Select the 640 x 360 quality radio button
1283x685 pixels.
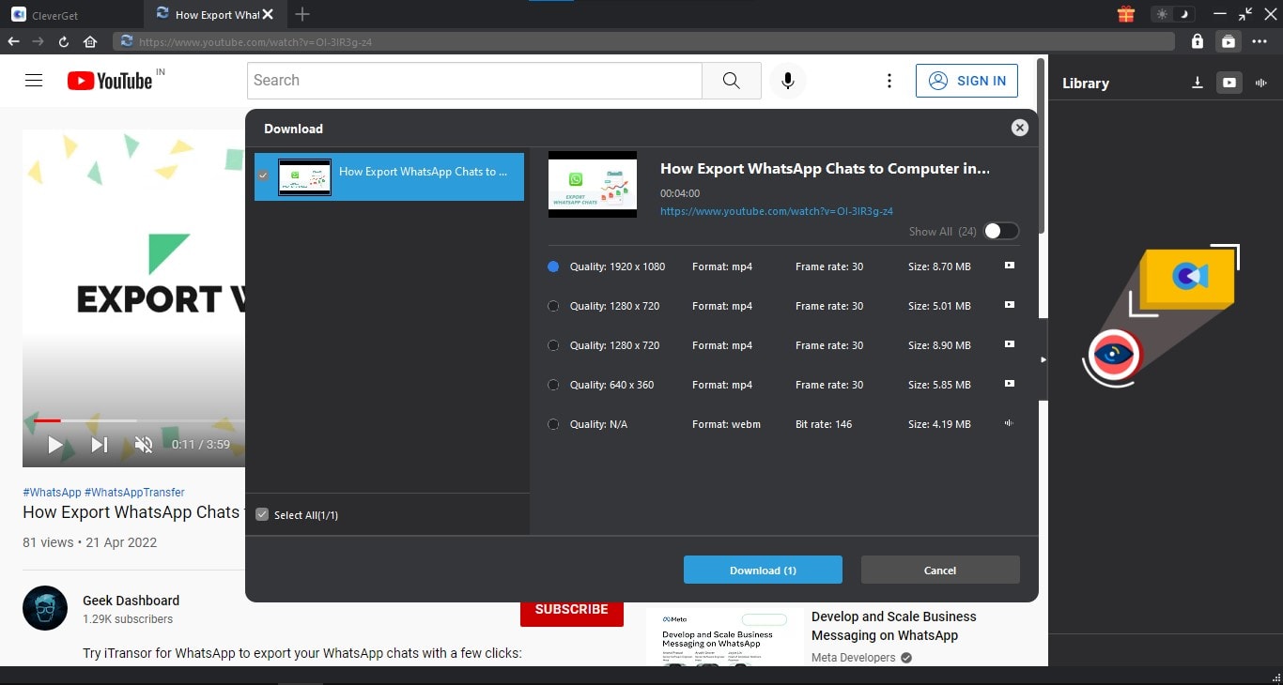tap(553, 385)
